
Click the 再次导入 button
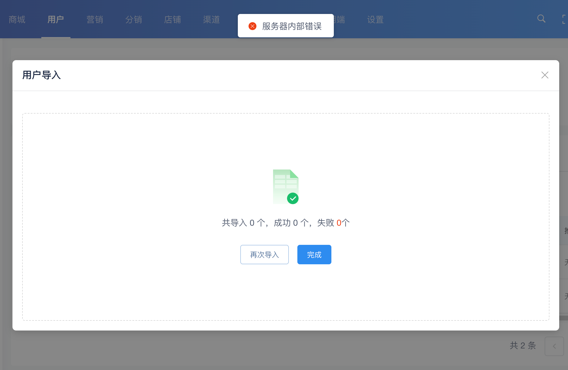coord(264,255)
